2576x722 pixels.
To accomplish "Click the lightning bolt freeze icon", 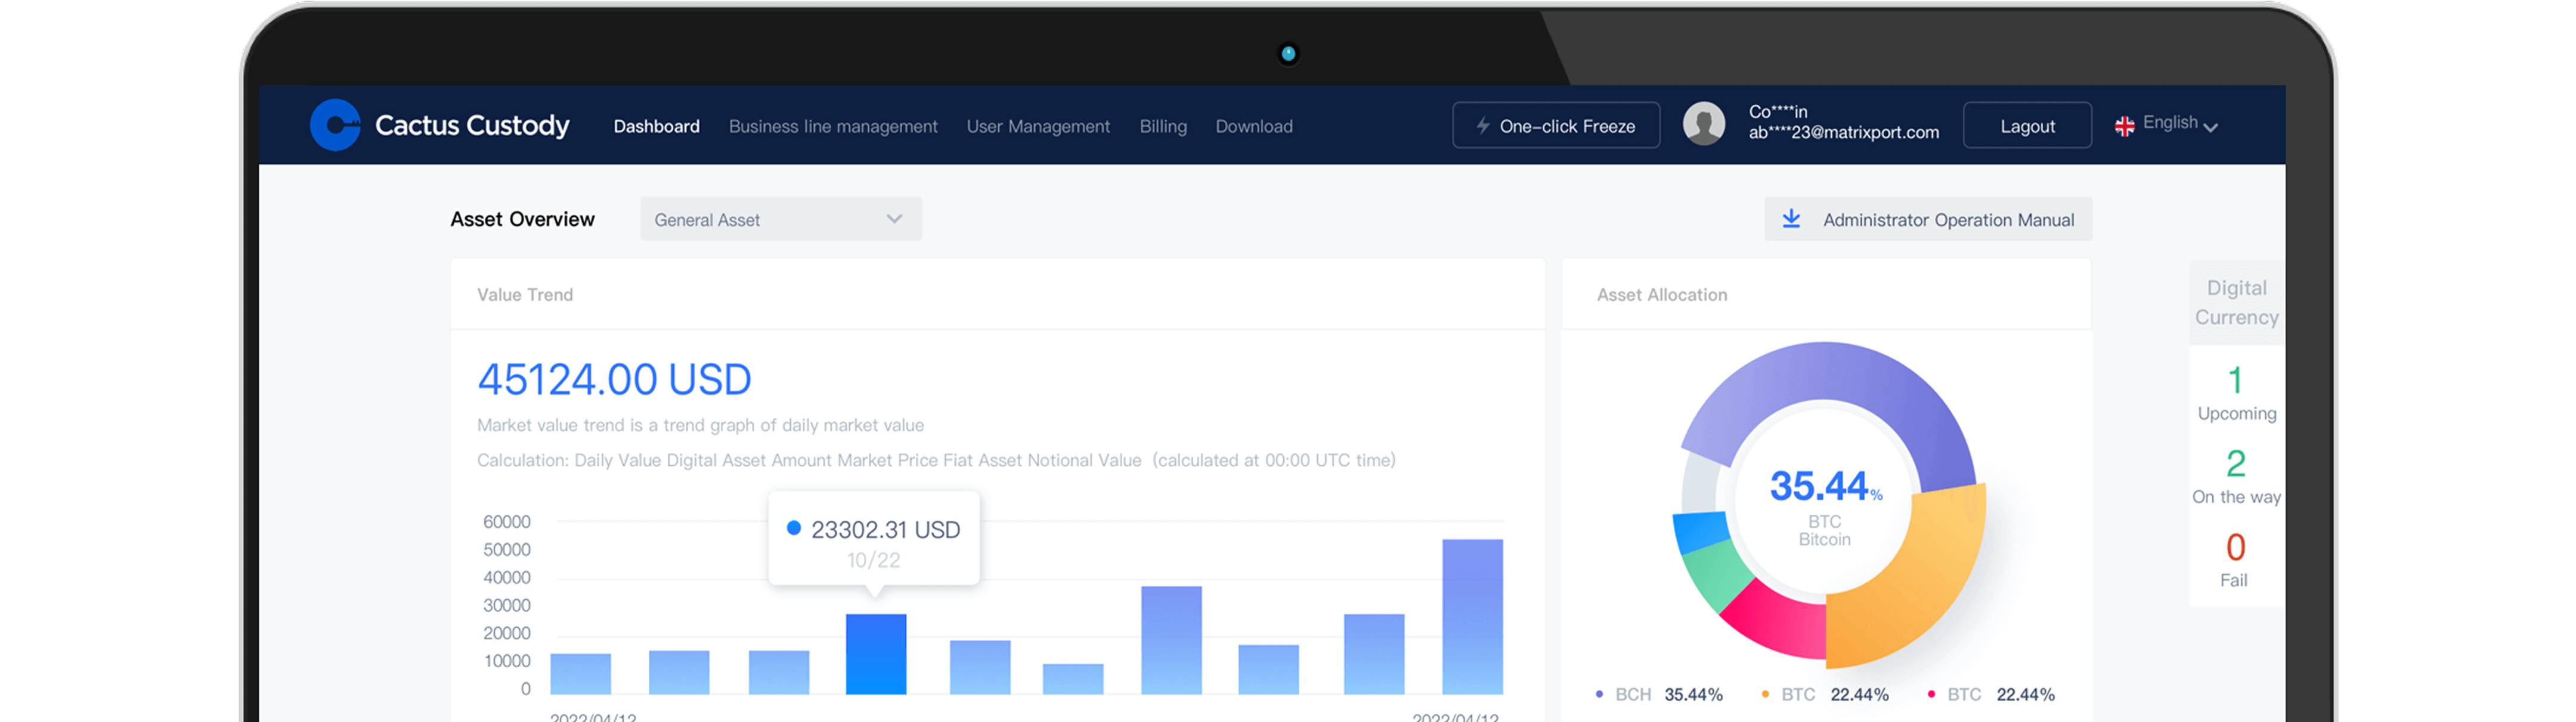I will click(x=1483, y=126).
